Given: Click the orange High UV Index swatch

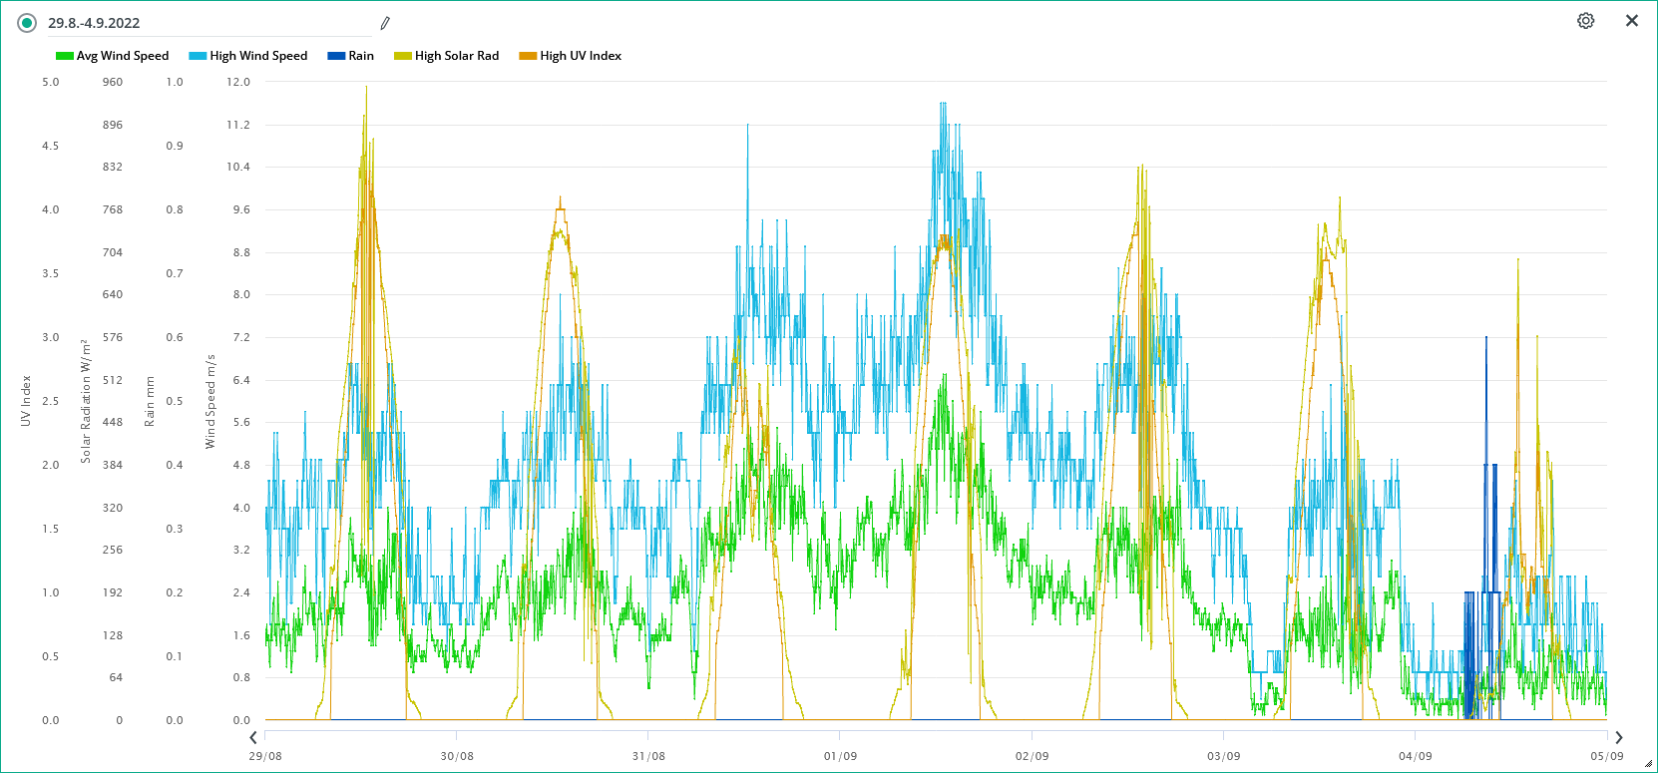Looking at the screenshot, I should 528,56.
